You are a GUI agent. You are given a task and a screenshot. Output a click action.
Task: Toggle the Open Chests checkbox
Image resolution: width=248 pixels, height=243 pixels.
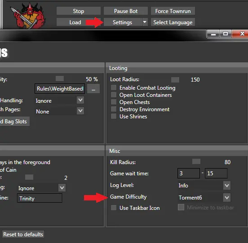pos(114,102)
